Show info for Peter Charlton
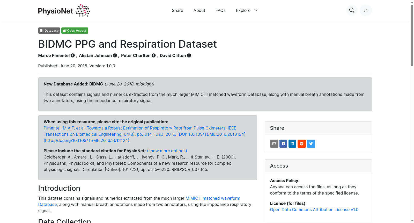Screen dimensions: 414x223 point(154,55)
